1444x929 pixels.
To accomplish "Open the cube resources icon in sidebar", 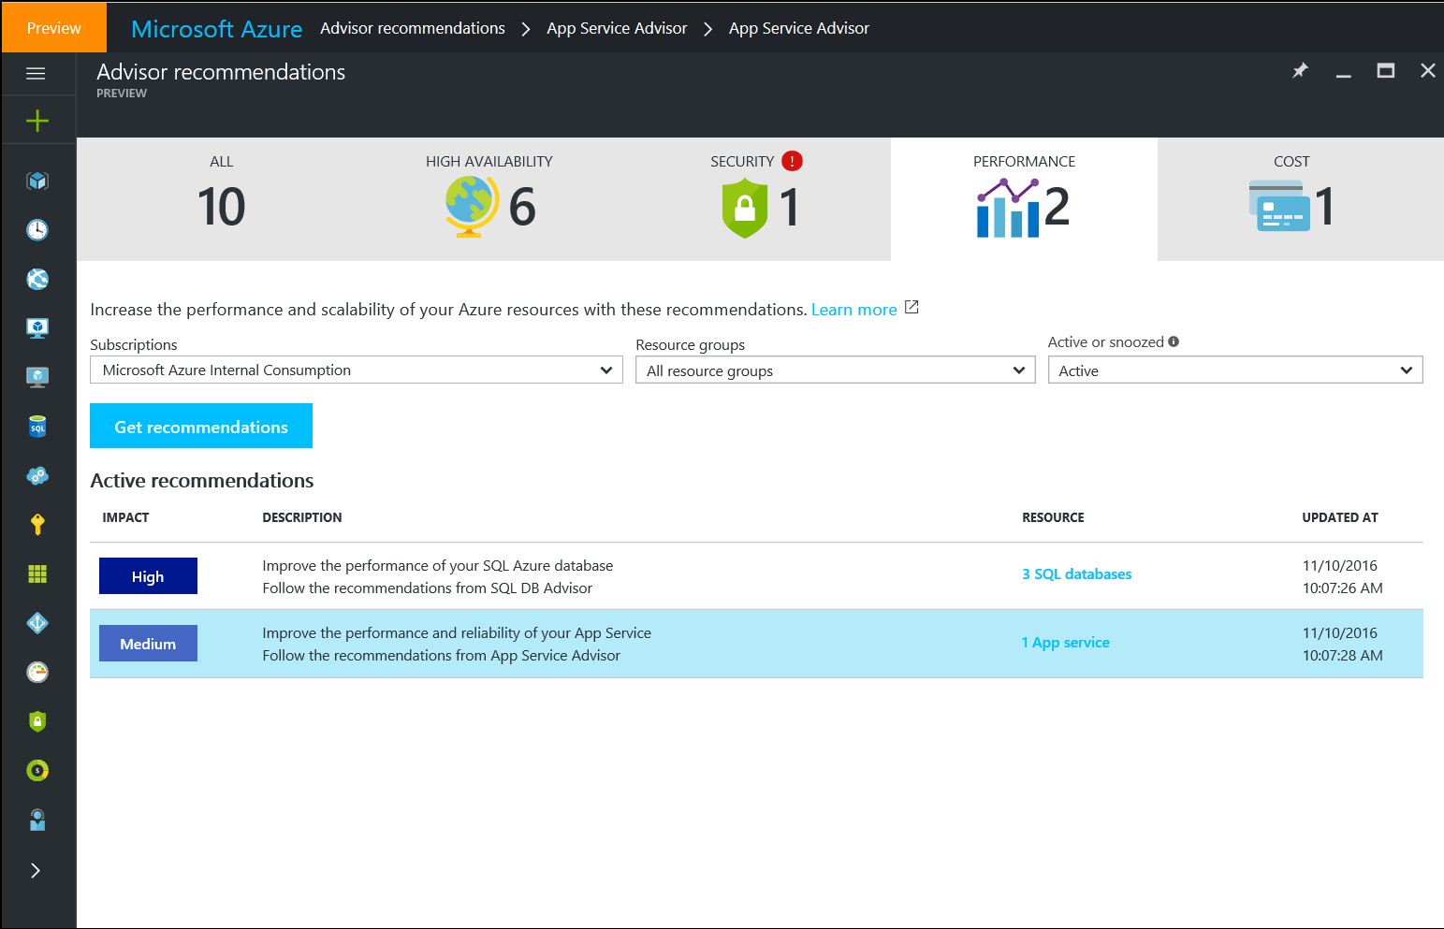I will click(37, 181).
